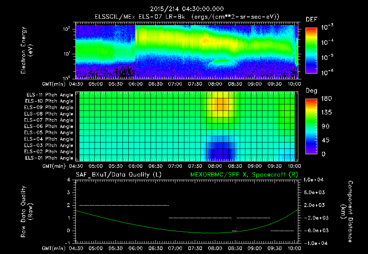Click the 1.0e+04 right axis value

(314, 180)
